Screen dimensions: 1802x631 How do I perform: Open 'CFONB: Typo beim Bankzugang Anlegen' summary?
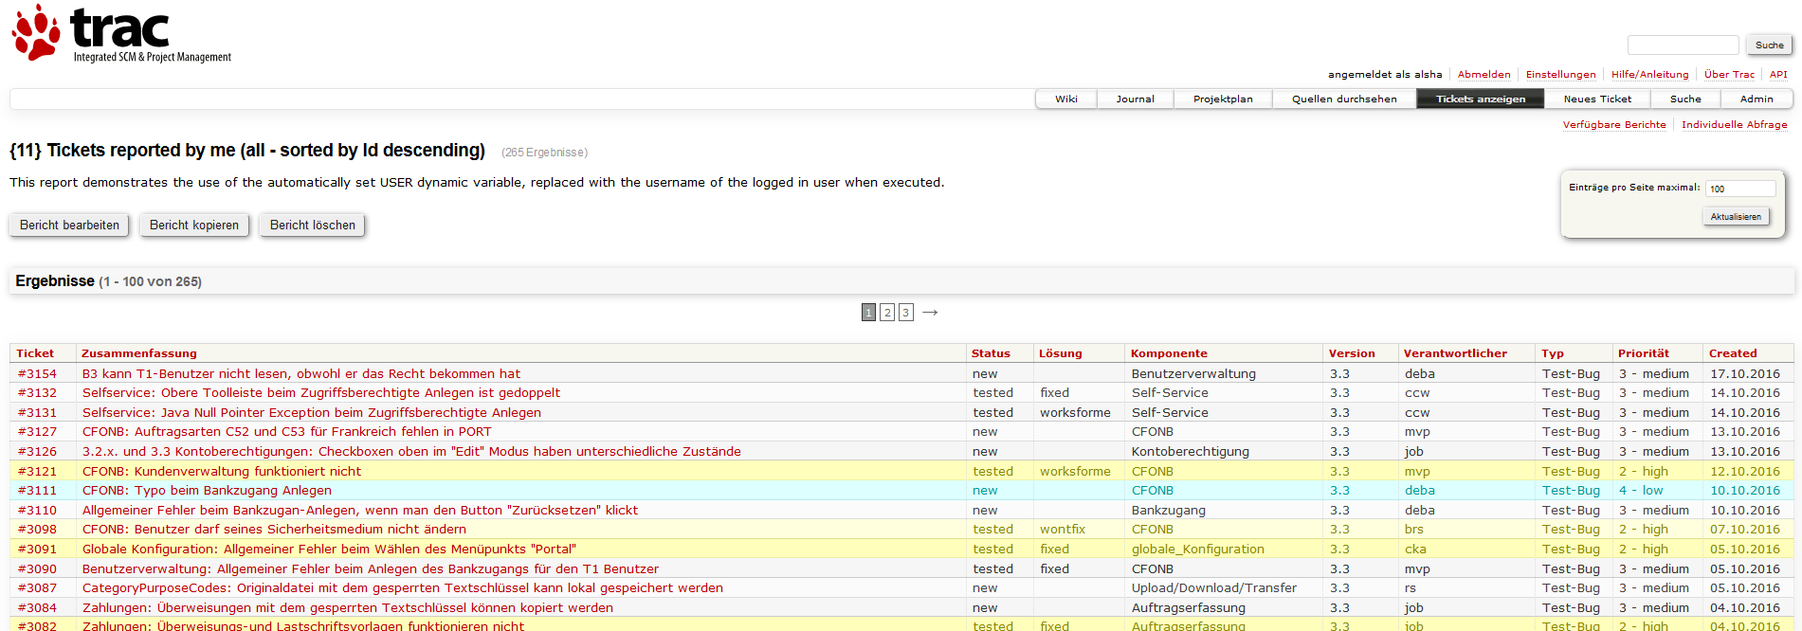(207, 491)
